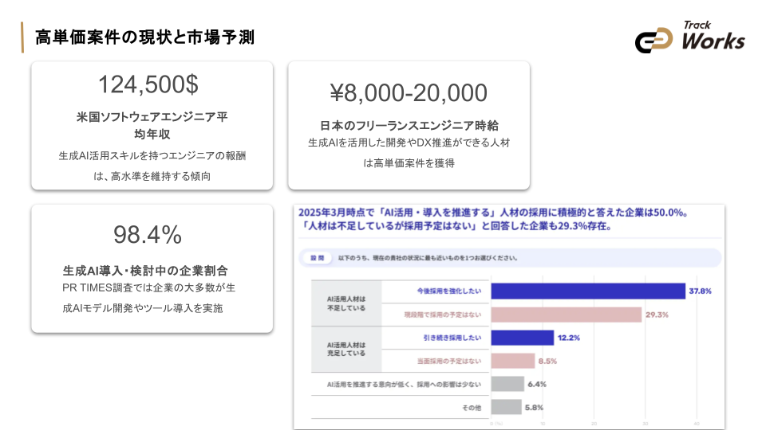This screenshot has width=766, height=430.
Task: Select the slide title 高単価案件の現状と市場予測
Action: (x=144, y=37)
